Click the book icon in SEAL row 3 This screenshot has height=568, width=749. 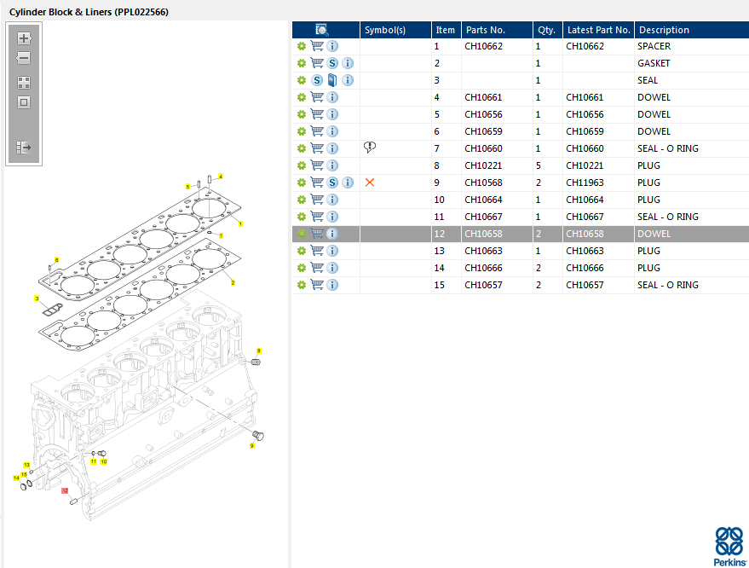point(332,80)
